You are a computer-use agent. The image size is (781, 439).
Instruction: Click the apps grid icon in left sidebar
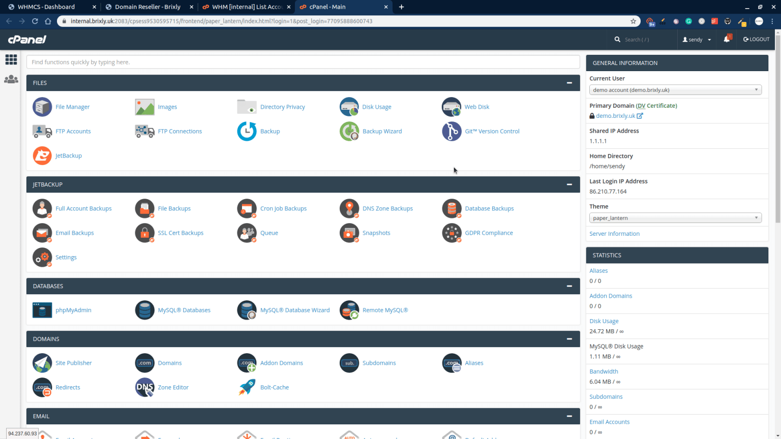click(11, 59)
